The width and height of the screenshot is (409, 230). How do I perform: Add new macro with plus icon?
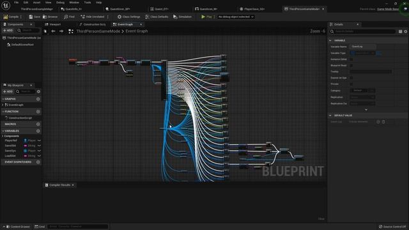tap(38, 125)
